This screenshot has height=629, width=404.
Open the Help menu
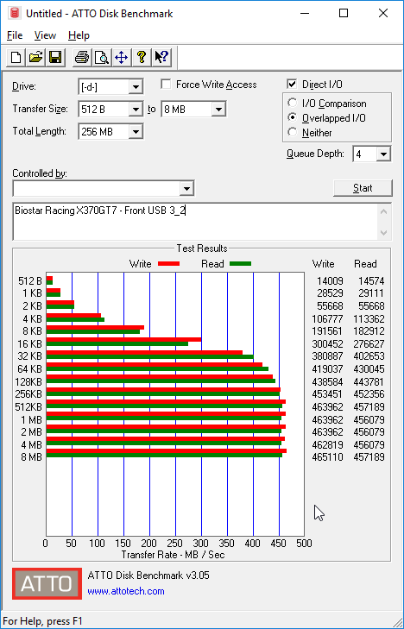pos(79,35)
